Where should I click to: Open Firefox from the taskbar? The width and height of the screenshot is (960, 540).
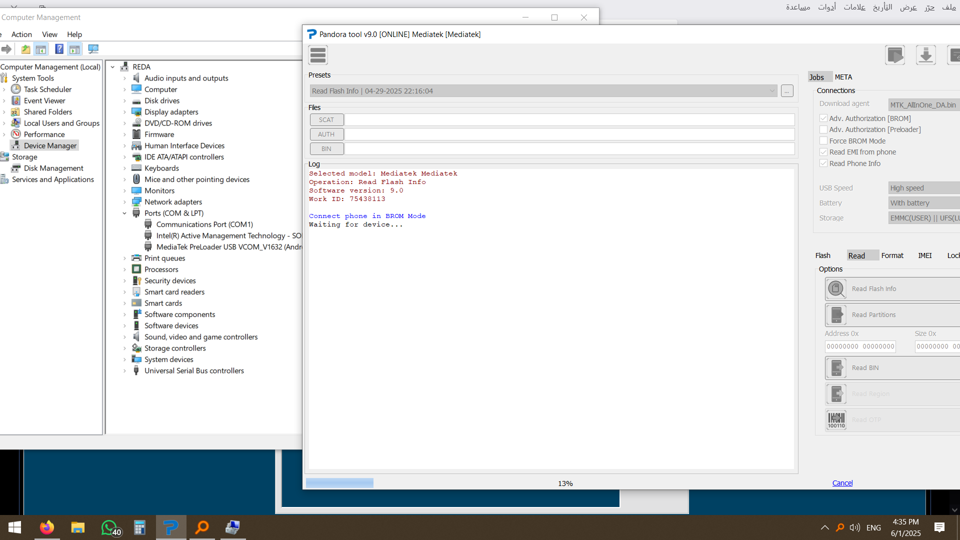pos(47,527)
